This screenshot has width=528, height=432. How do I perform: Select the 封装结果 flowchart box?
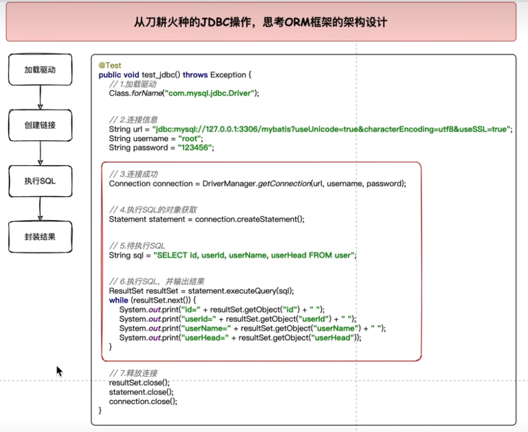[40, 236]
